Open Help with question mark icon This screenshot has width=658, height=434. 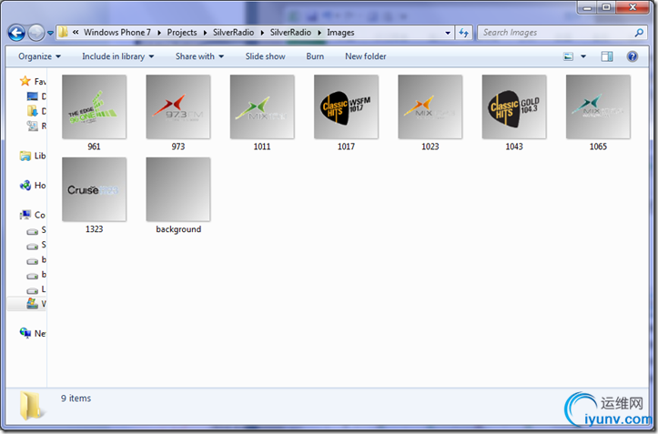632,56
